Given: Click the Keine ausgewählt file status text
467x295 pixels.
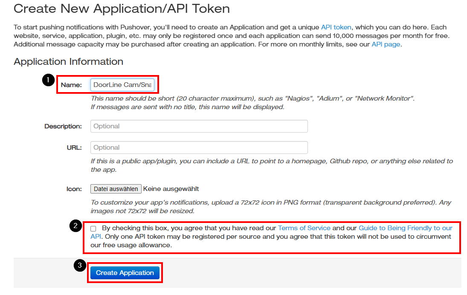Looking at the screenshot, I should (171, 189).
